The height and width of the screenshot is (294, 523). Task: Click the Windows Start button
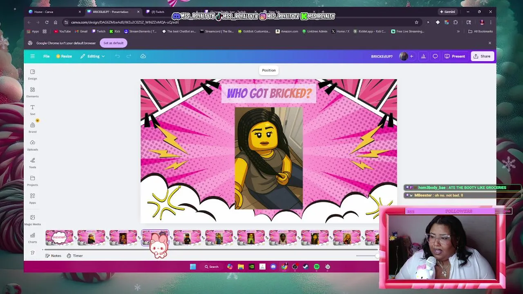pos(193,267)
